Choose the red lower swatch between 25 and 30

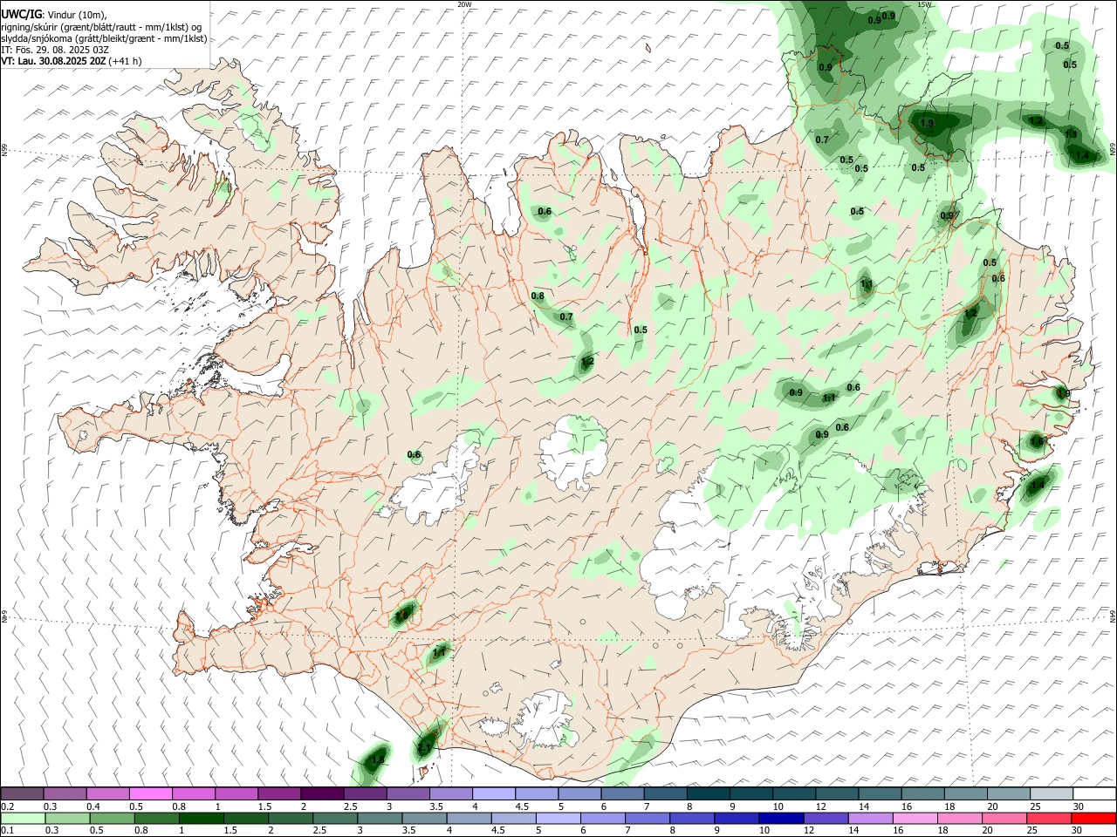click(x=1048, y=818)
